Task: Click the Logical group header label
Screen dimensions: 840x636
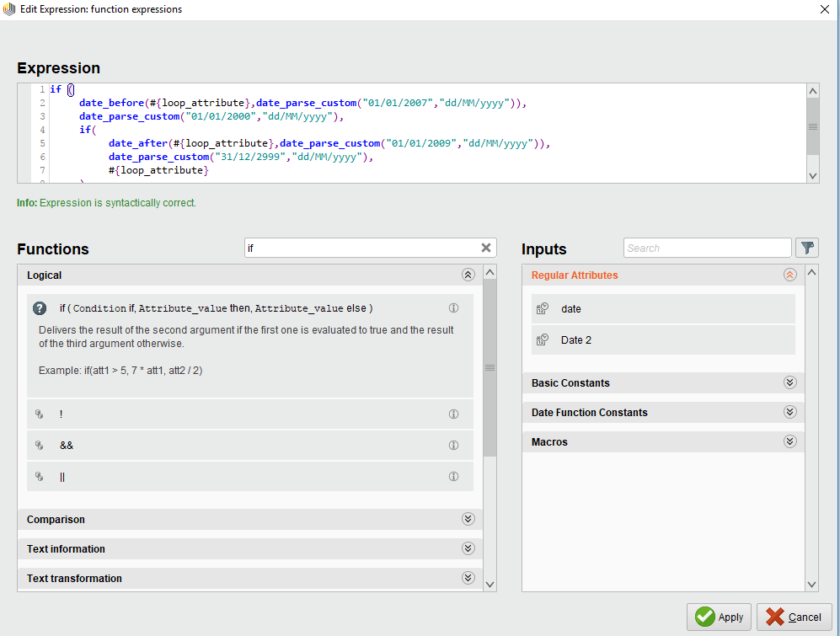Action: (45, 275)
